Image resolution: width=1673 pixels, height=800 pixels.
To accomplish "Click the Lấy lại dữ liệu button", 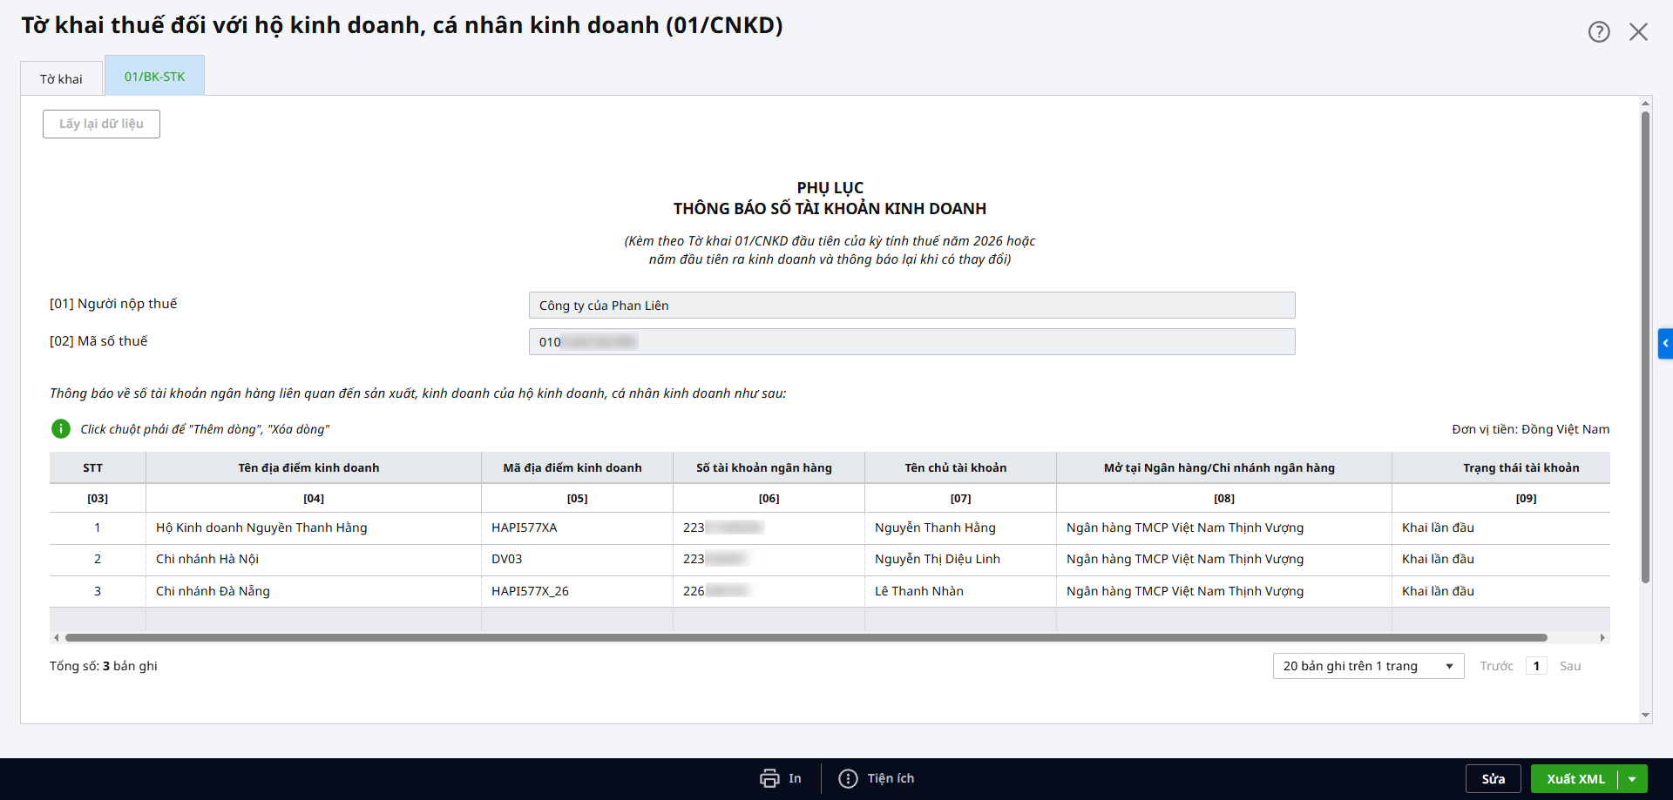I will coord(101,124).
